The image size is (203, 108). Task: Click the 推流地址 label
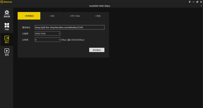point(26,27)
